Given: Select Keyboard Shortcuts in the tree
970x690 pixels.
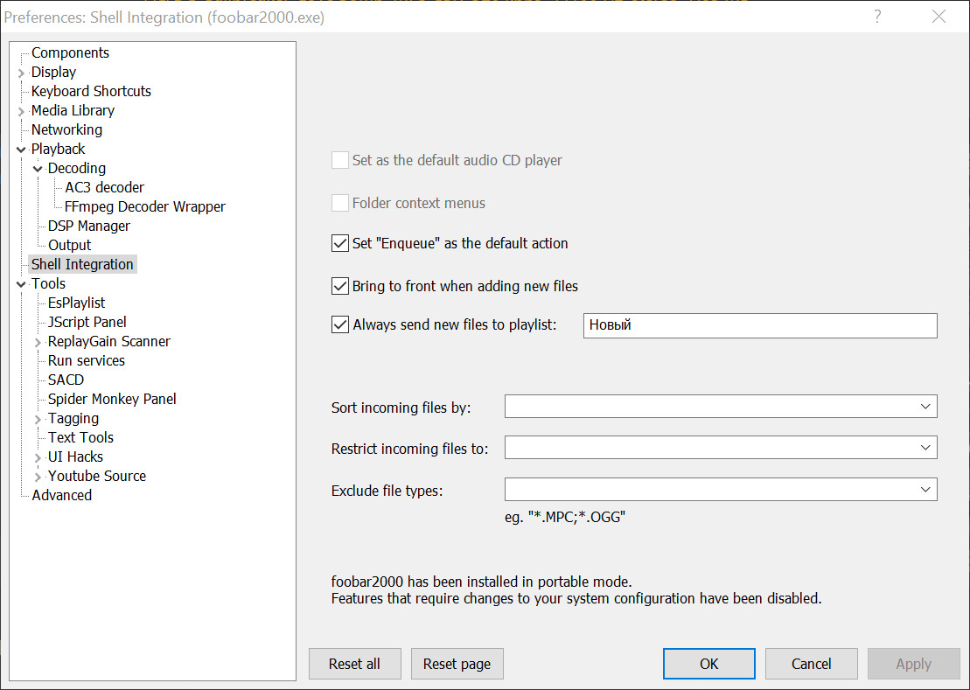Looking at the screenshot, I should coord(91,91).
